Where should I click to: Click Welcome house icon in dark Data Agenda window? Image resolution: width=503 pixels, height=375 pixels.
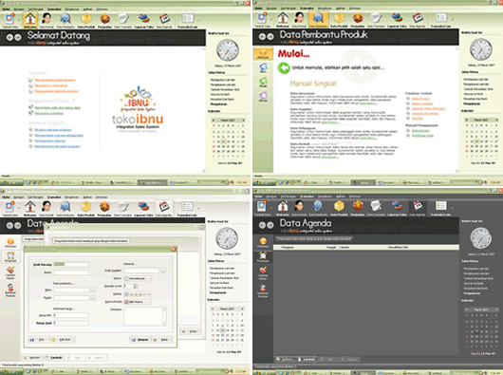tap(283, 206)
